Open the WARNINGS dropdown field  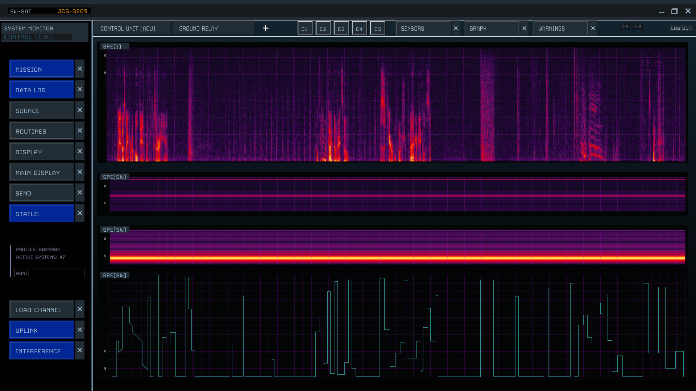tap(560, 28)
